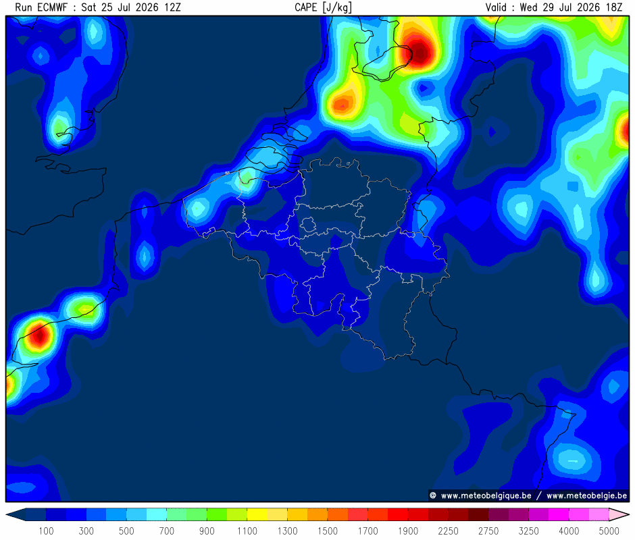Click the '2250' legend value
The height and width of the screenshot is (540, 635).
coord(449,531)
